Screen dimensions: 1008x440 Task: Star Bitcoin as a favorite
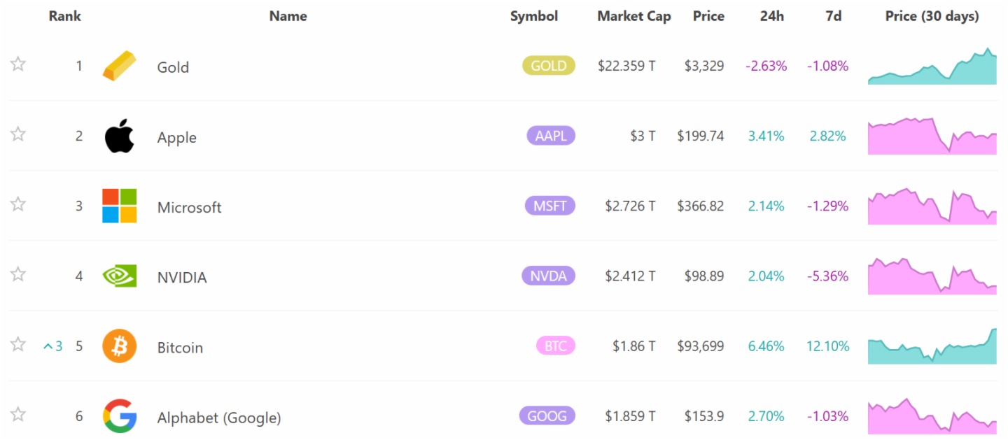coord(18,344)
